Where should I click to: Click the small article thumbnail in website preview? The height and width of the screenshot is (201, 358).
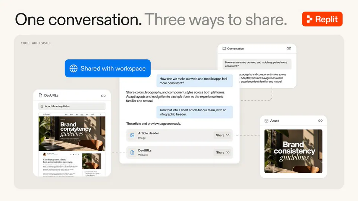point(92,161)
